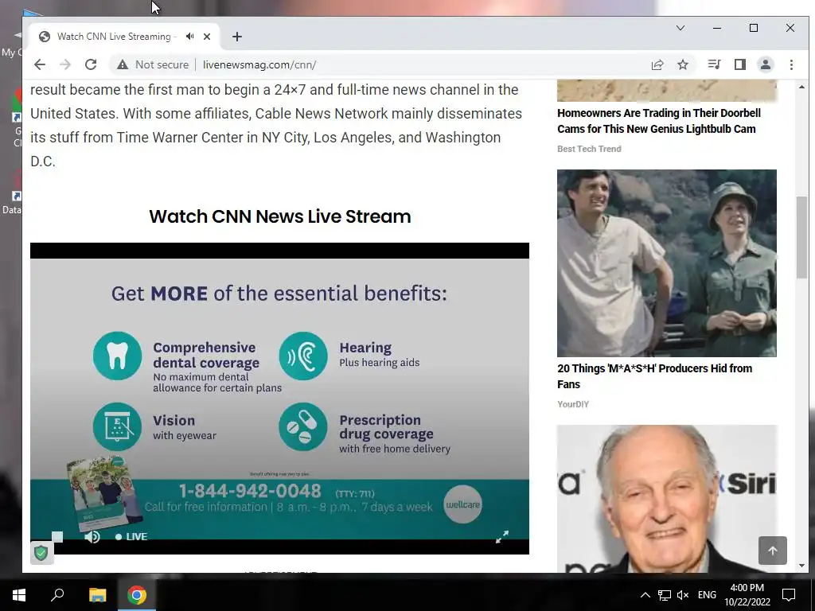Open the media control icon in toolbar
The width and height of the screenshot is (815, 611).
(714, 64)
